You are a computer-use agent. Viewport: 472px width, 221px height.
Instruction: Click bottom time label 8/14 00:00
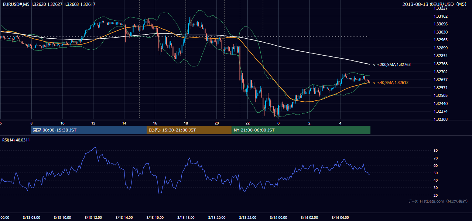pos(278,218)
